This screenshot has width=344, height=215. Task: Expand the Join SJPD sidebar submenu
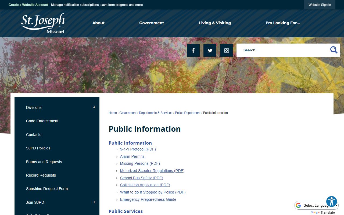[94, 202]
